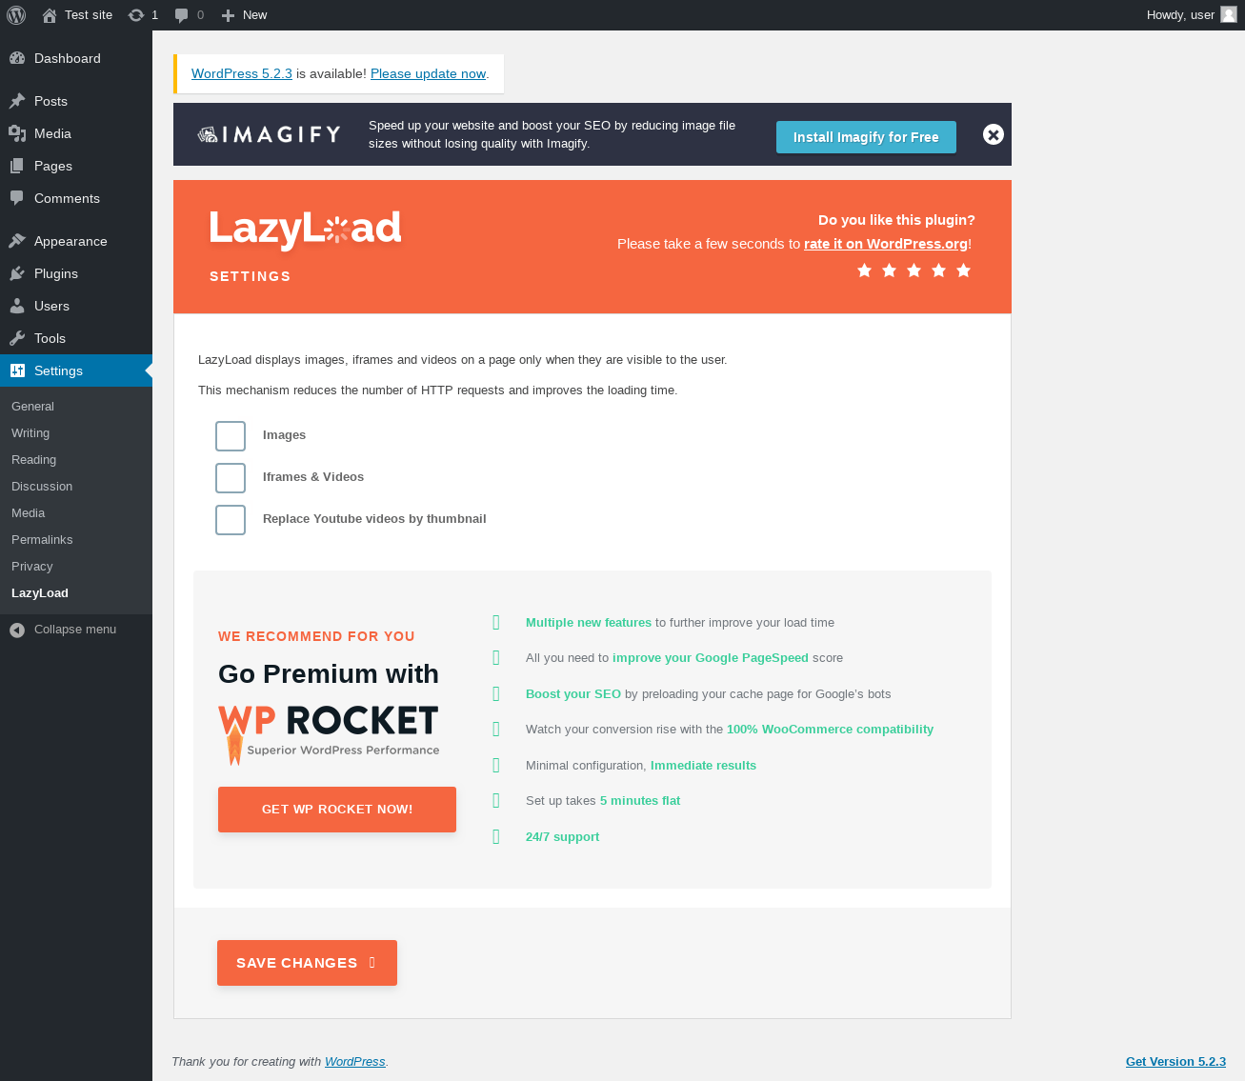The image size is (1245, 1081).
Task: Open the Dashboard menu label
Action: 68,58
